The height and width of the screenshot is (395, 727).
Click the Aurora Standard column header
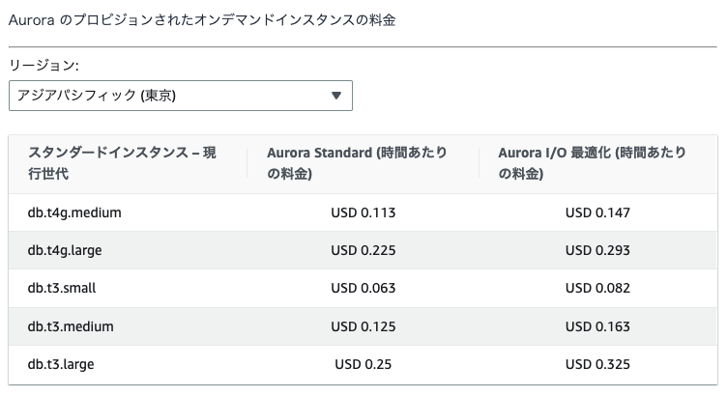pos(357,164)
